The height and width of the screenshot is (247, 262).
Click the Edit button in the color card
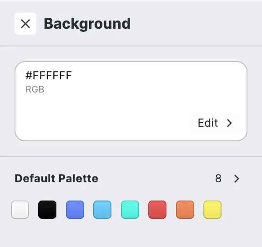215,123
